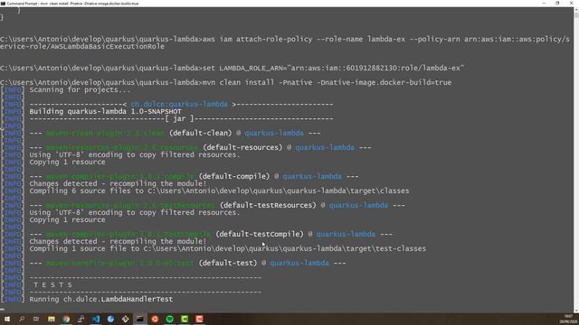Click 'Running ch.dulce.LambdaHandlerTest' line
This screenshot has height=325, width=579.
point(100,299)
